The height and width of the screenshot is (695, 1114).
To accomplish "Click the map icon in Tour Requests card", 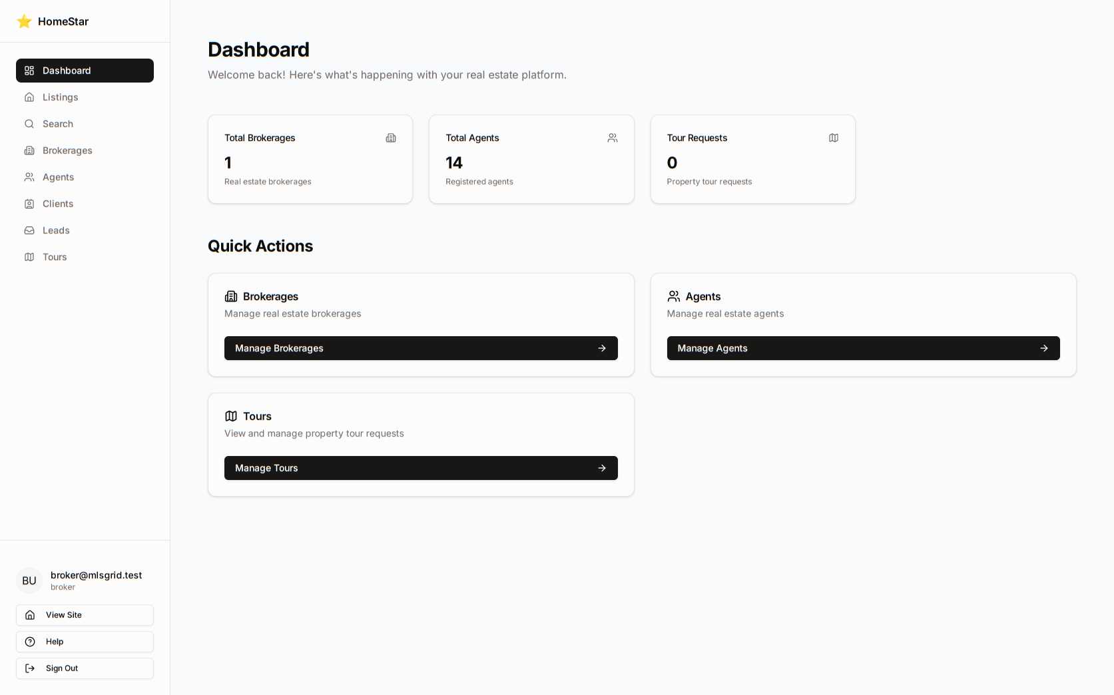I will coord(834,138).
